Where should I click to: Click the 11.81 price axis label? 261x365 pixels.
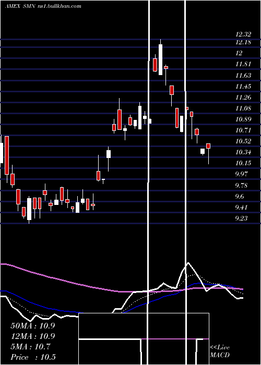pos(243,64)
